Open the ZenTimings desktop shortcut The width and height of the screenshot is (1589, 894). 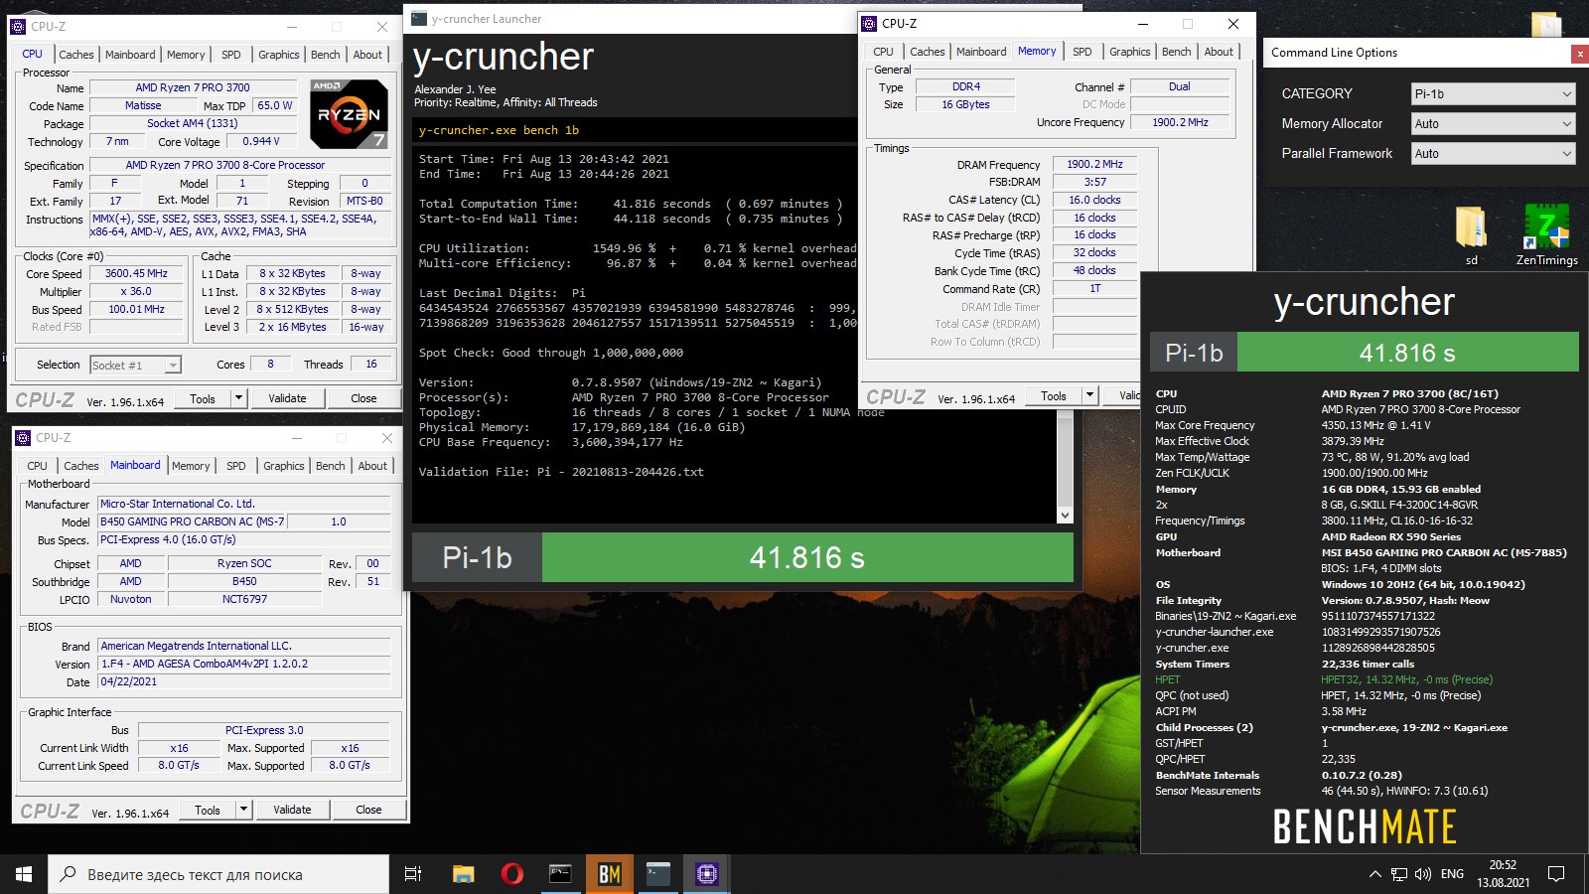(x=1546, y=234)
